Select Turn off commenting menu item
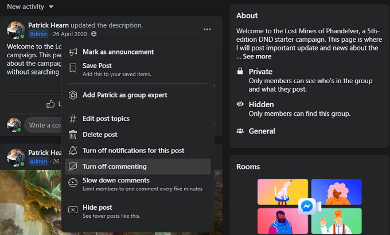The width and height of the screenshot is (390, 235). [x=114, y=167]
